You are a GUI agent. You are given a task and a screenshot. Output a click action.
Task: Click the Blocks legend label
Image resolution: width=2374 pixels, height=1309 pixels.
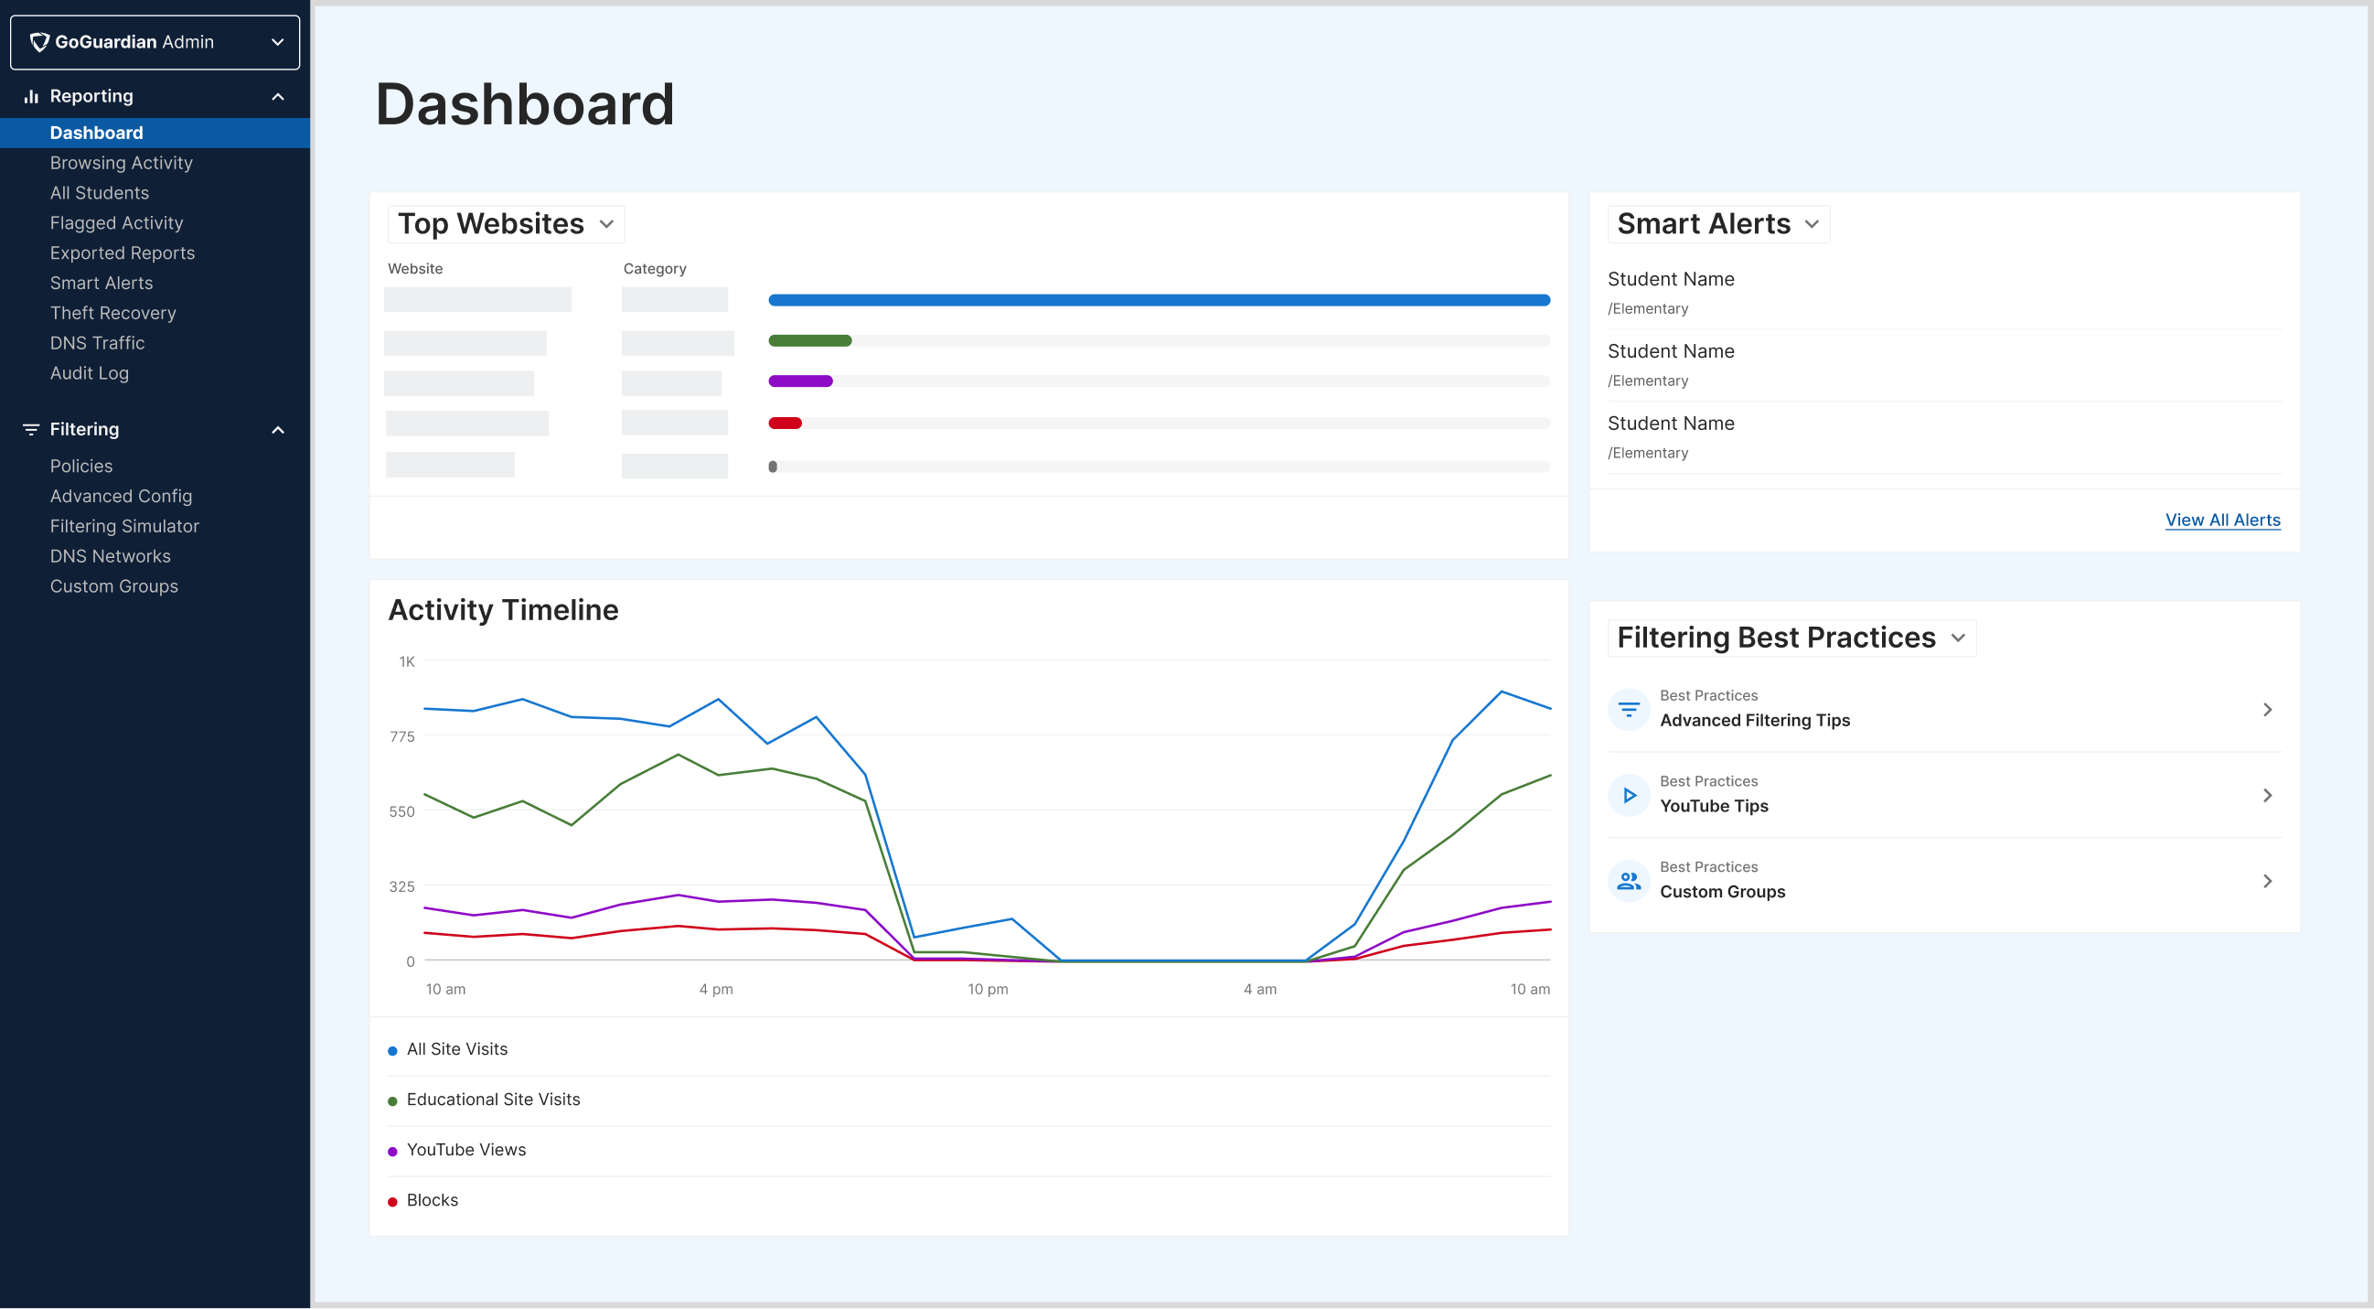tap(433, 1201)
